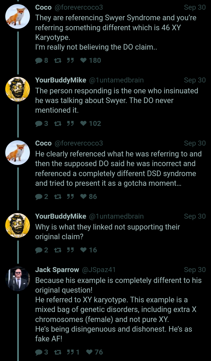Quote Coco's tweet about 46 XY Karyotype
This screenshot has height=361, width=211.
click(70, 60)
